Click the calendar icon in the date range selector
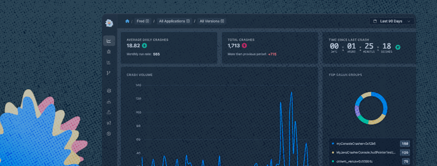 [375, 21]
